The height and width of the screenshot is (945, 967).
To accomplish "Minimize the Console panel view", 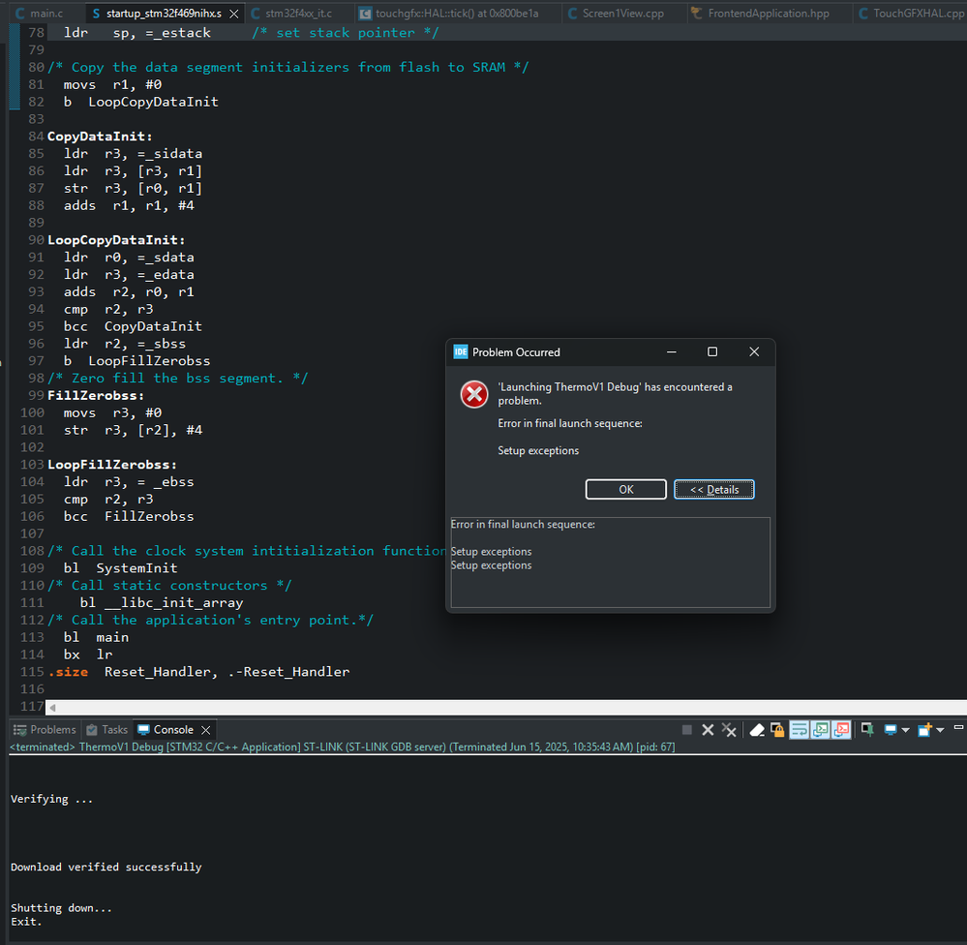I will point(958,728).
